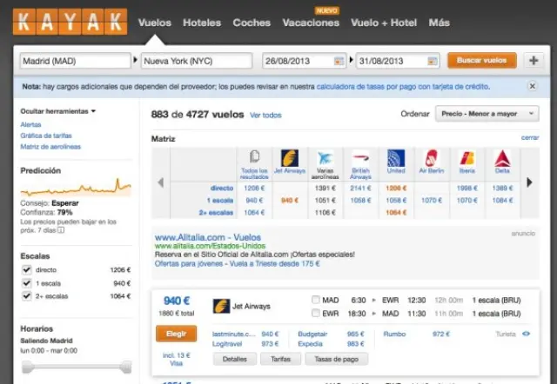
Task: Show more airlines with matrix right arrow
Action: pos(529,182)
